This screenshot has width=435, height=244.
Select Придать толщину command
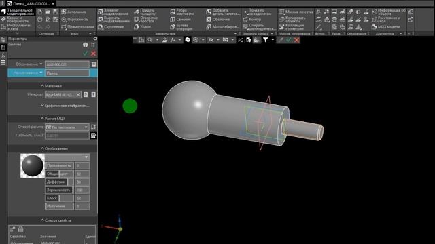(145, 12)
